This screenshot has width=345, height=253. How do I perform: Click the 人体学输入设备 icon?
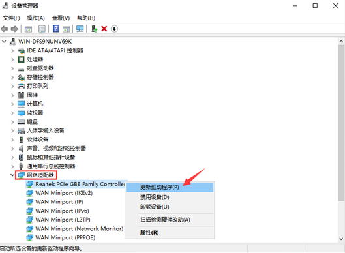pyautogui.click(x=21, y=131)
